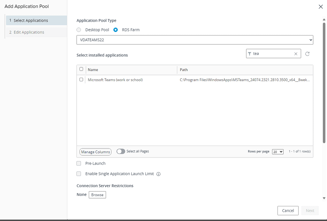Image resolution: width=327 pixels, height=221 pixels.
Task: Click the applications filter text field
Action: pos(272,54)
